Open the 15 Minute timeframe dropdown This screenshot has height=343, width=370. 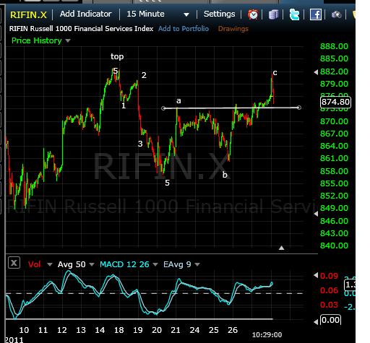158,14
